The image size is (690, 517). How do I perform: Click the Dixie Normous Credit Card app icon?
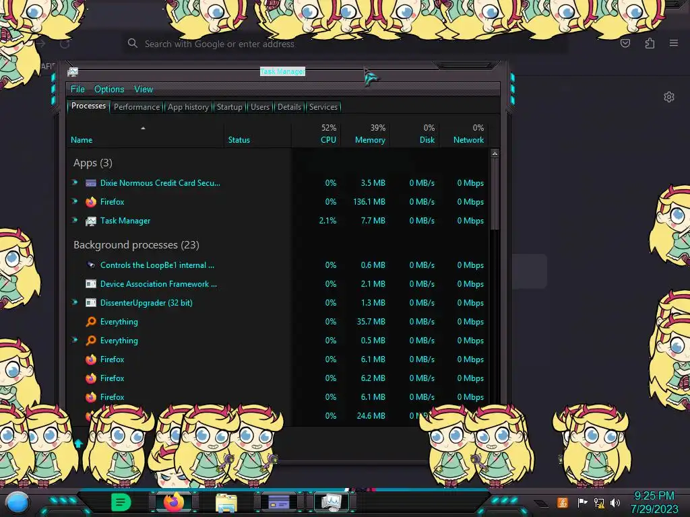coord(91,183)
